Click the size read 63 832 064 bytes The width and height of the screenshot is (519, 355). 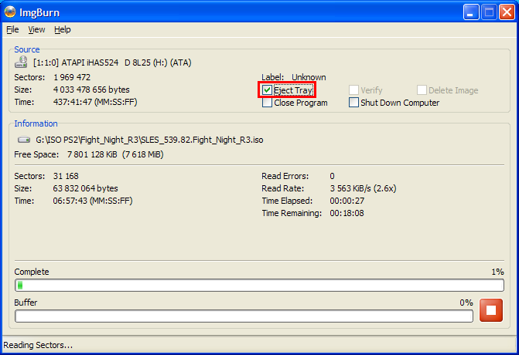[x=85, y=188]
